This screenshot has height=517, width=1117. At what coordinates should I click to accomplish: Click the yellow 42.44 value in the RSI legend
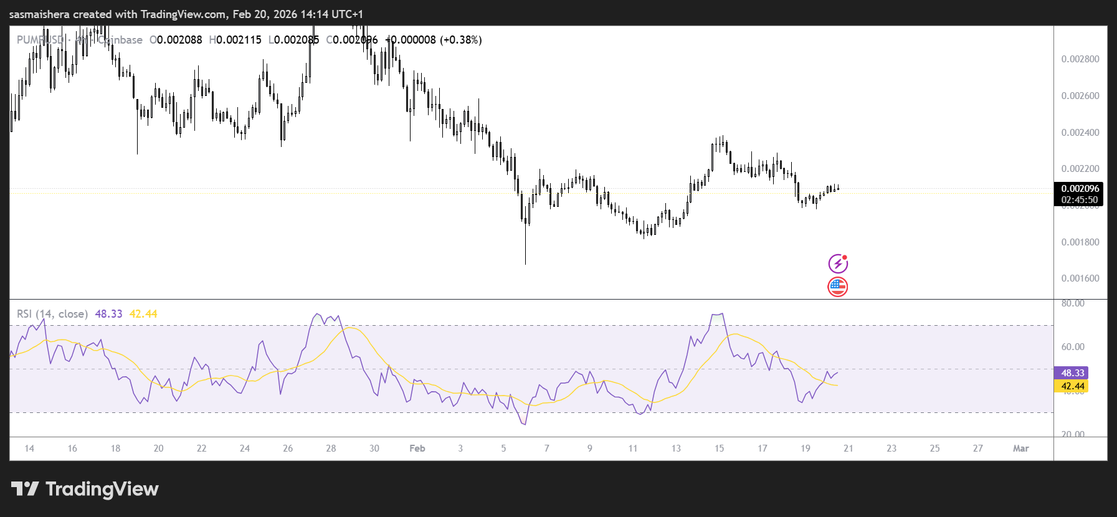[x=143, y=314]
